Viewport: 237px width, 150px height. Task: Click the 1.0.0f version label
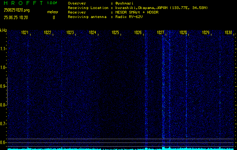coord(52,3)
